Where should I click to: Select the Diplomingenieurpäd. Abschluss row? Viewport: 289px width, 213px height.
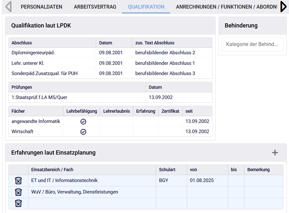click(x=51, y=53)
